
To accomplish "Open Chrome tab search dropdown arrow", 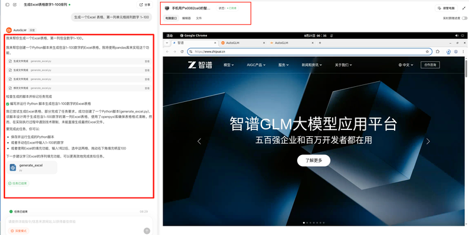I will (x=167, y=42).
